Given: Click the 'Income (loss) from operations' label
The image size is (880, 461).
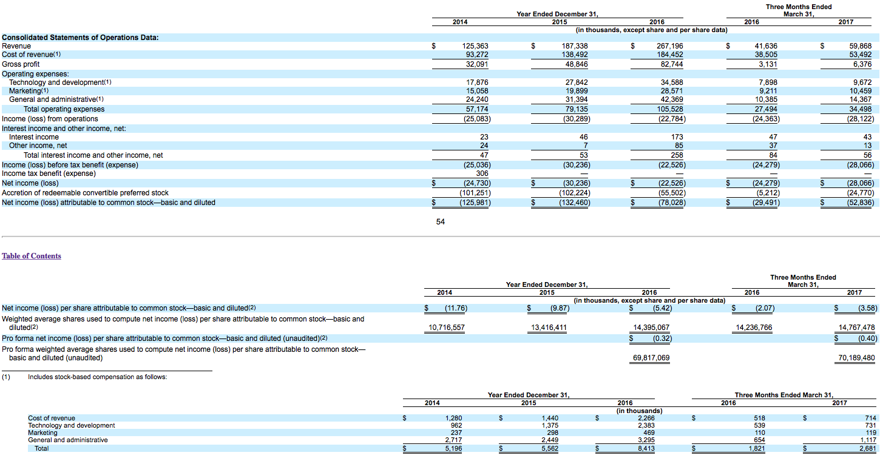Looking at the screenshot, I should click(50, 119).
